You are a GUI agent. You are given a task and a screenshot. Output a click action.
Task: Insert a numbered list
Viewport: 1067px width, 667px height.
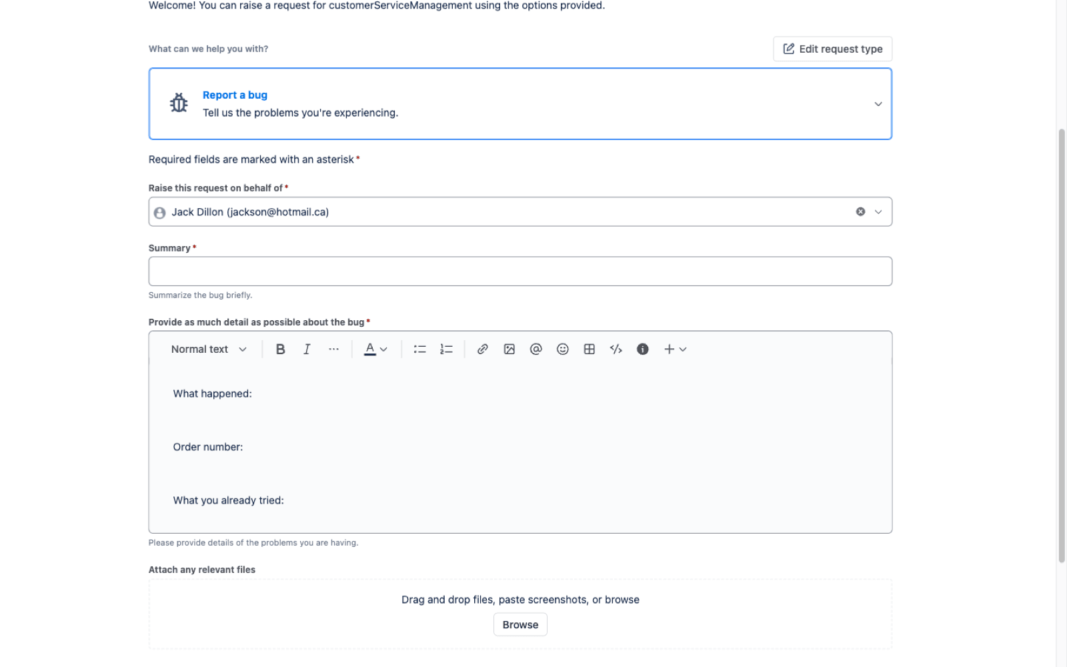pyautogui.click(x=446, y=349)
